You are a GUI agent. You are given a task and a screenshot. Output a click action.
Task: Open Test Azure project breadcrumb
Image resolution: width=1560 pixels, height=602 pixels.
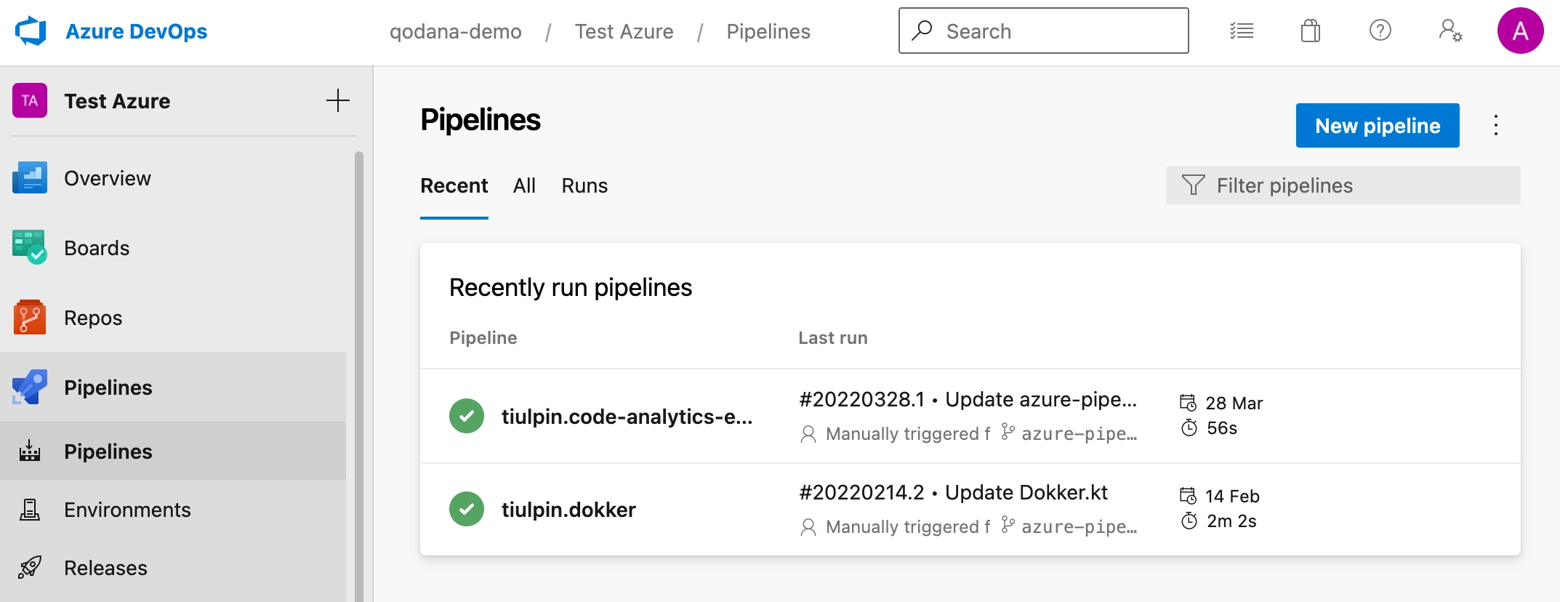624,31
